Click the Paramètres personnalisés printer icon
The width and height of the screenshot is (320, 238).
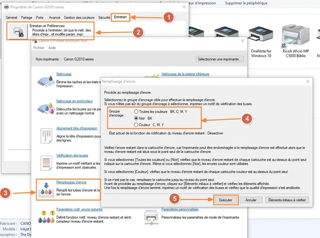click(x=151, y=217)
